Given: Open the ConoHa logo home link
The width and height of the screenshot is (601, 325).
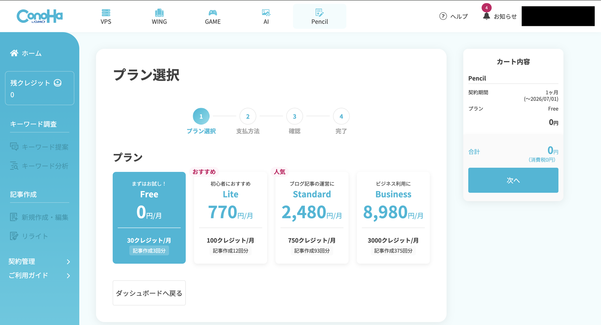Looking at the screenshot, I should point(39,16).
